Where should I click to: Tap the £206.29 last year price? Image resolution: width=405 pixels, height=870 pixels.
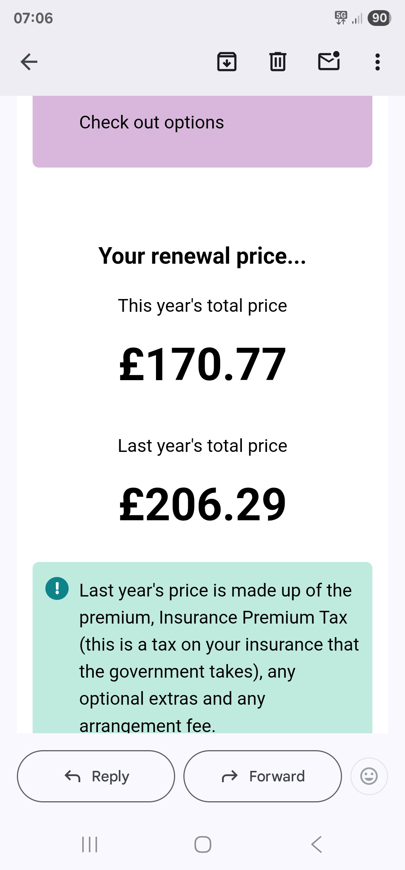202,504
